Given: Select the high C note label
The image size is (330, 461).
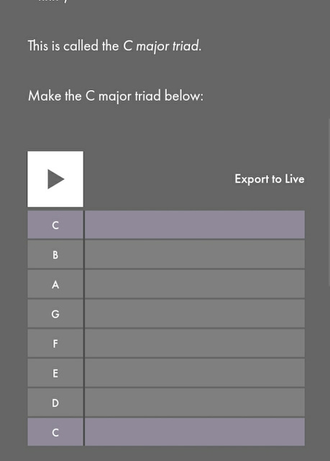Looking at the screenshot, I should [55, 225].
